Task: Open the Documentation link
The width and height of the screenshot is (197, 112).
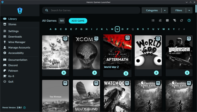Action: pos(20,60)
